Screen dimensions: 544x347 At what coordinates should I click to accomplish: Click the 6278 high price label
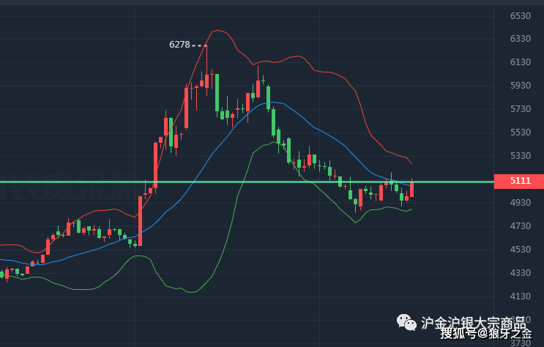point(179,45)
